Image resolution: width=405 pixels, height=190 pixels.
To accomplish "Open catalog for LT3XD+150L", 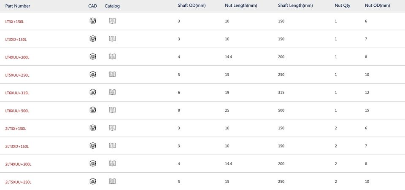I will click(112, 39).
